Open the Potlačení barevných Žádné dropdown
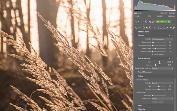The image size is (177, 111). pyautogui.click(x=162, y=68)
